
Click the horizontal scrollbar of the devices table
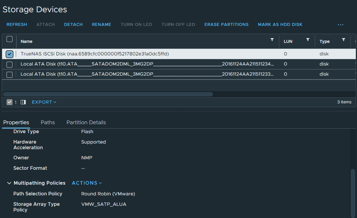point(108,94)
